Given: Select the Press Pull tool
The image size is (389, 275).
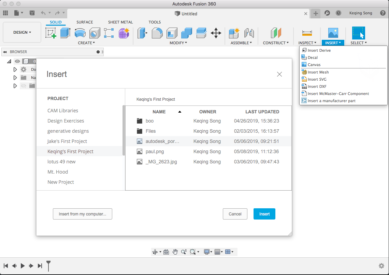Looking at the screenshot, I should (142, 33).
